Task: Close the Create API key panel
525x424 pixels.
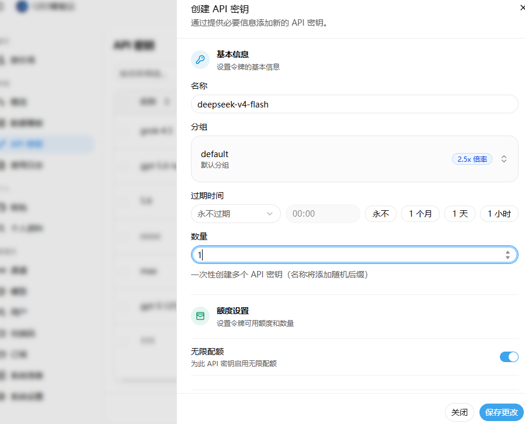Action: click(x=522, y=8)
